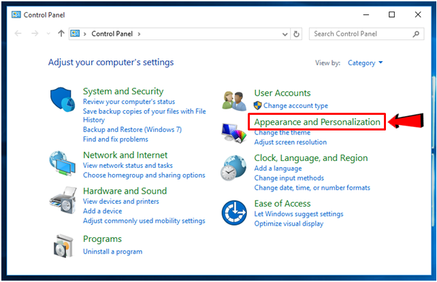Image resolution: width=437 pixels, height=282 pixels.
Task: Open the System and Security shield icon
Action: click(x=63, y=99)
